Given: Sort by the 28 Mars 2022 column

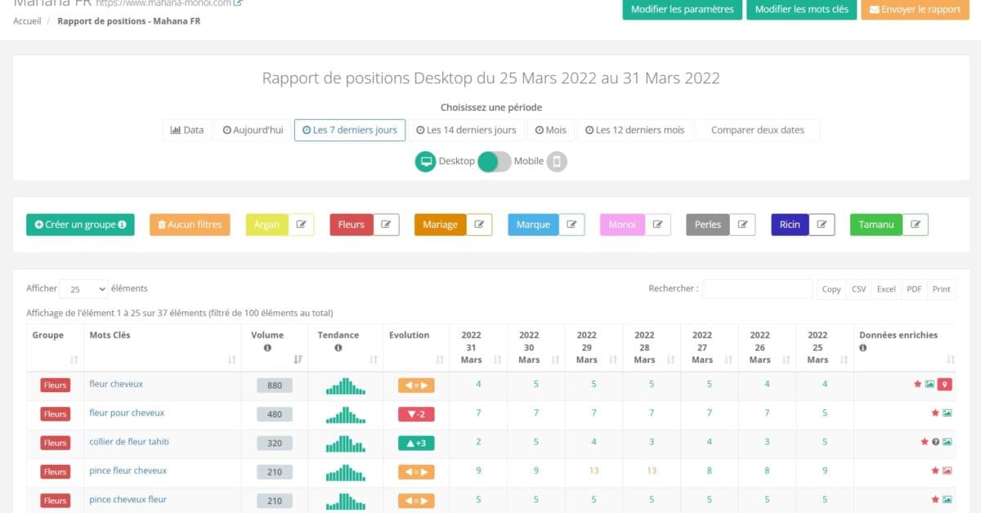Looking at the screenshot, I should click(x=671, y=359).
